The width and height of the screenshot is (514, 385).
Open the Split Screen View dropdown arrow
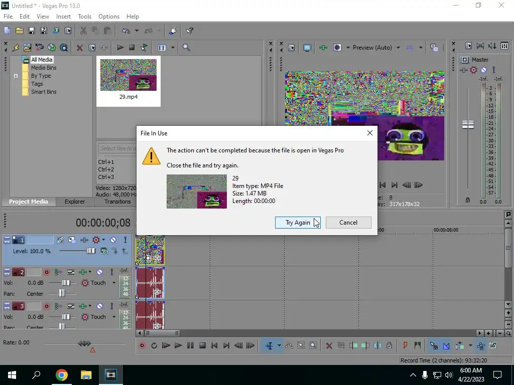click(348, 48)
